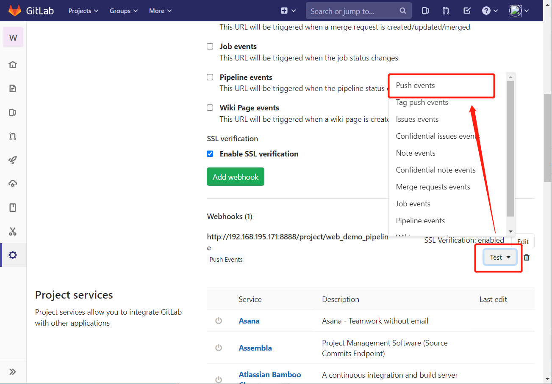Click the page vertical scrollbar thumb
The image size is (552, 384).
pyautogui.click(x=547, y=138)
